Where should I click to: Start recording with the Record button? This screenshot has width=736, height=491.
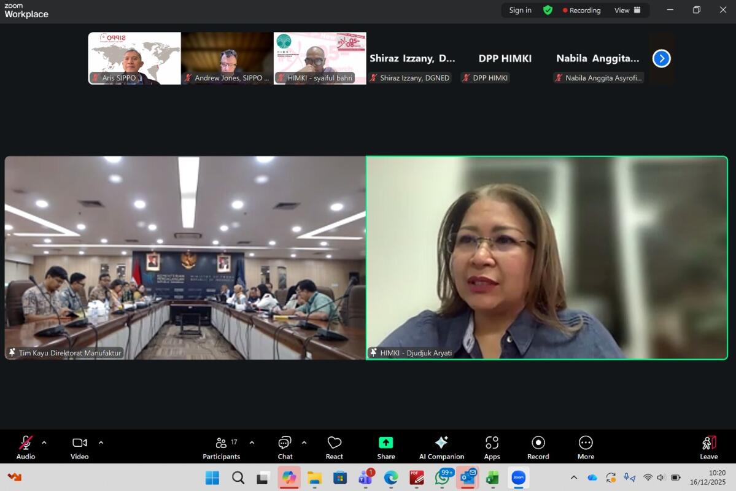coord(538,447)
